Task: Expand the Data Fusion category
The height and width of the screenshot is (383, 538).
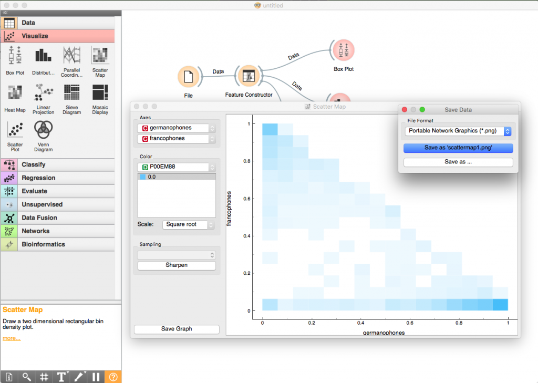Action: 58,218
